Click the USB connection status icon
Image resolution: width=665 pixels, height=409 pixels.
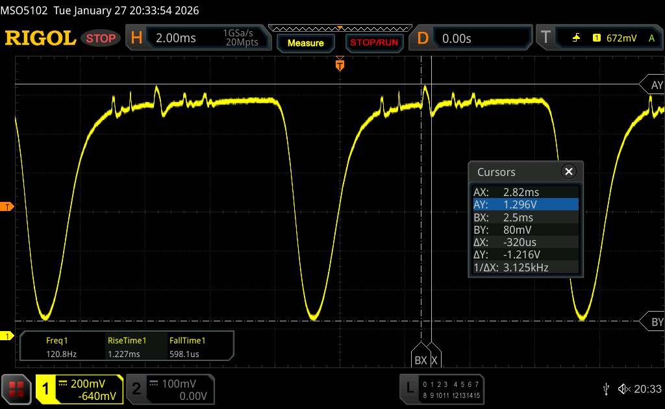tap(606, 388)
